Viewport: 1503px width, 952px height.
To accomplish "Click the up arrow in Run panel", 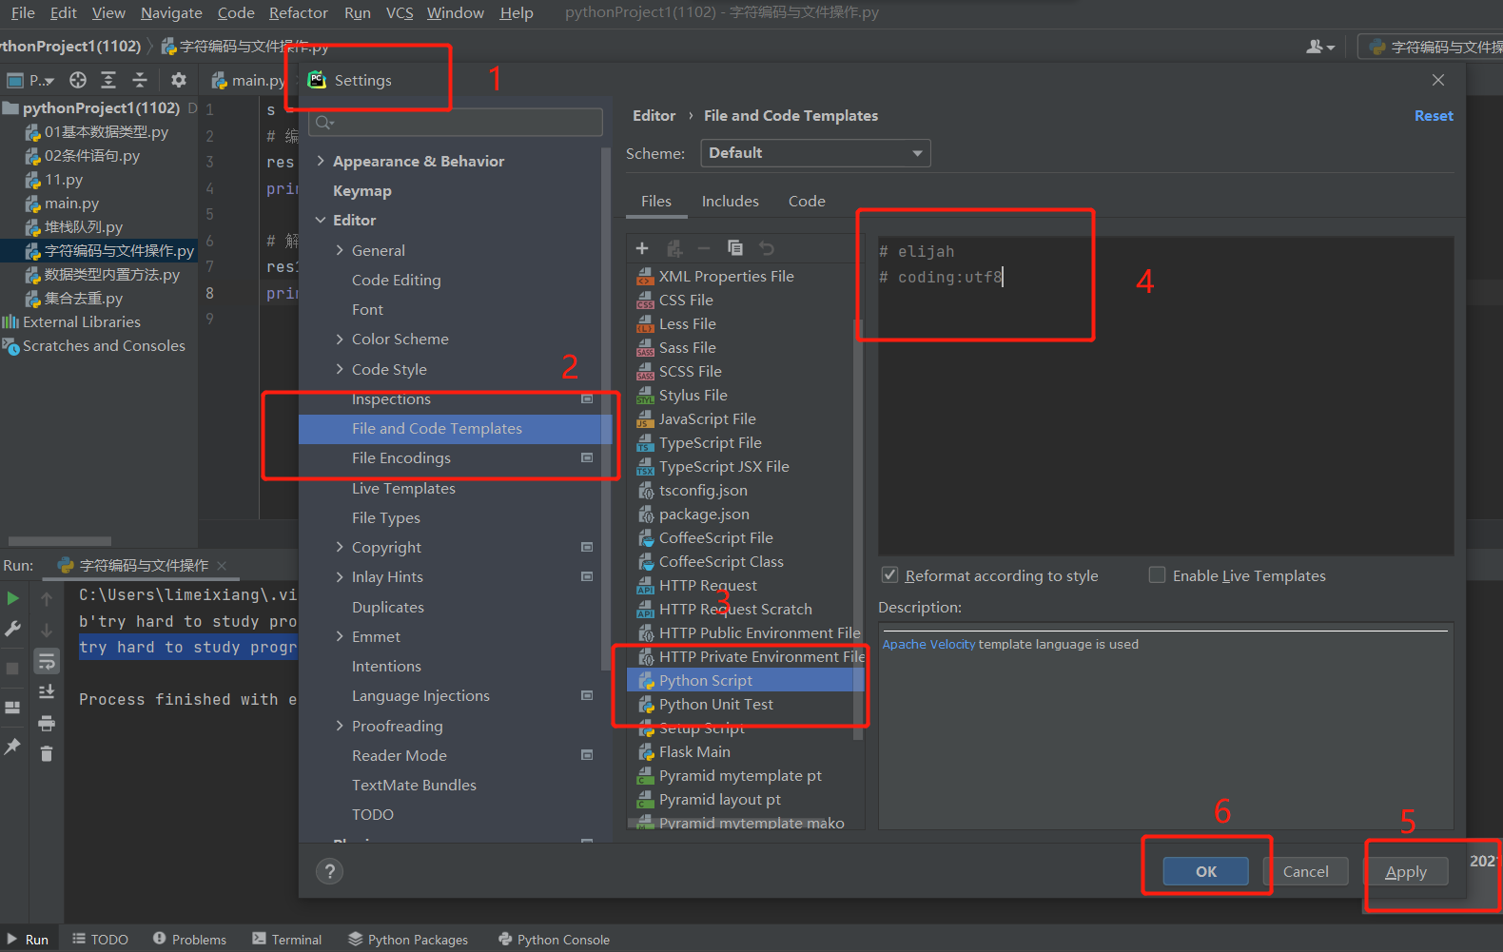I will click(46, 598).
